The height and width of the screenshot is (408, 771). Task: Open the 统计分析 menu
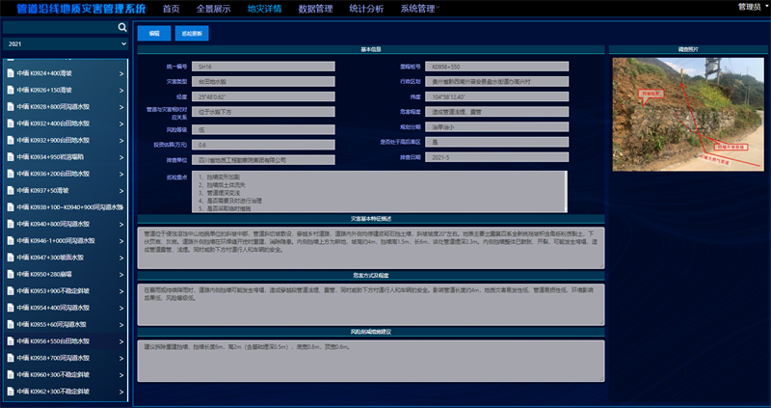[x=366, y=8]
